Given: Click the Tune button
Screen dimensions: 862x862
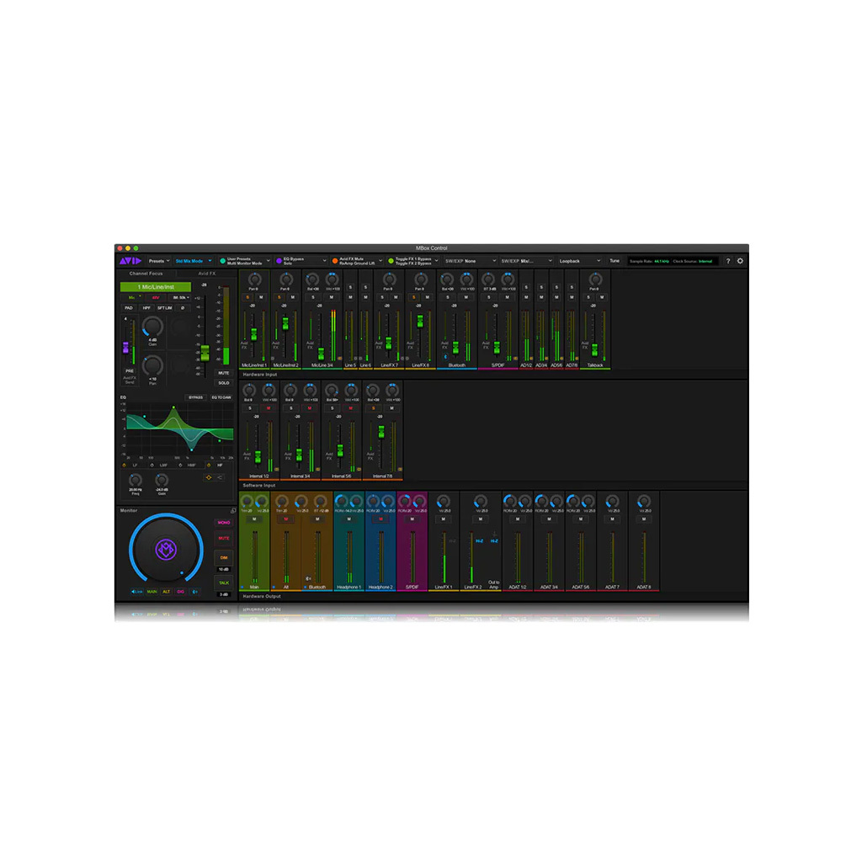Looking at the screenshot, I should pos(615,261).
